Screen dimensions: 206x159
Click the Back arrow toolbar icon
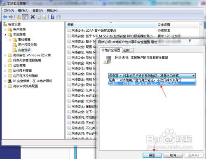click(5, 17)
